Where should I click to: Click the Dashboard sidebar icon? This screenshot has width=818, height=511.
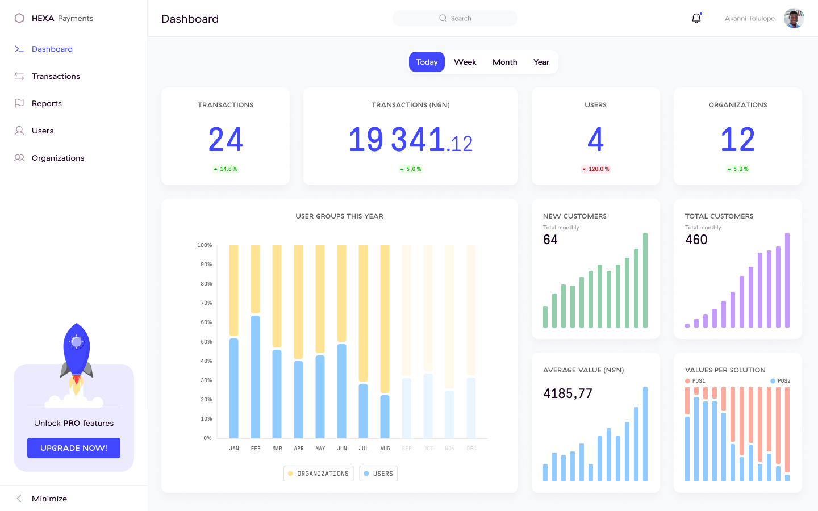(19, 49)
